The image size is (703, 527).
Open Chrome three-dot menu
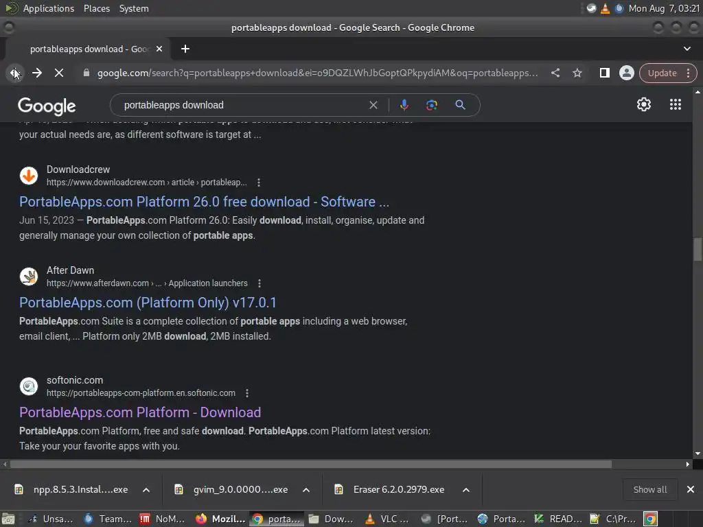click(689, 73)
